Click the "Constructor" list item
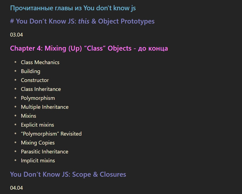Image resolution: width=242 pixels, height=194 pixels. pyautogui.click(x=35, y=80)
